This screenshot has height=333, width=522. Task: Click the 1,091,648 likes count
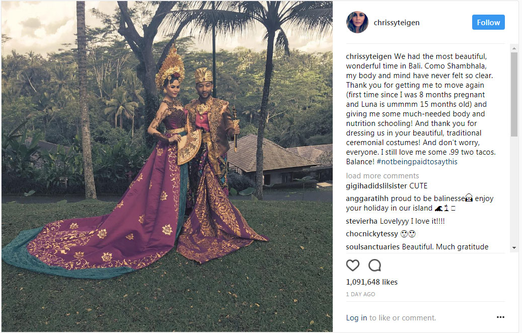coord(371,282)
